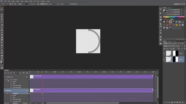Click the color spectrum ramp
186x104 pixels.
coord(174,17)
